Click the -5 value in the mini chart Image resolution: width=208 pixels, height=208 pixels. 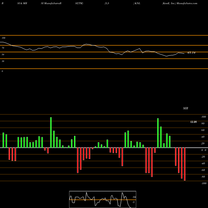(134, 202)
